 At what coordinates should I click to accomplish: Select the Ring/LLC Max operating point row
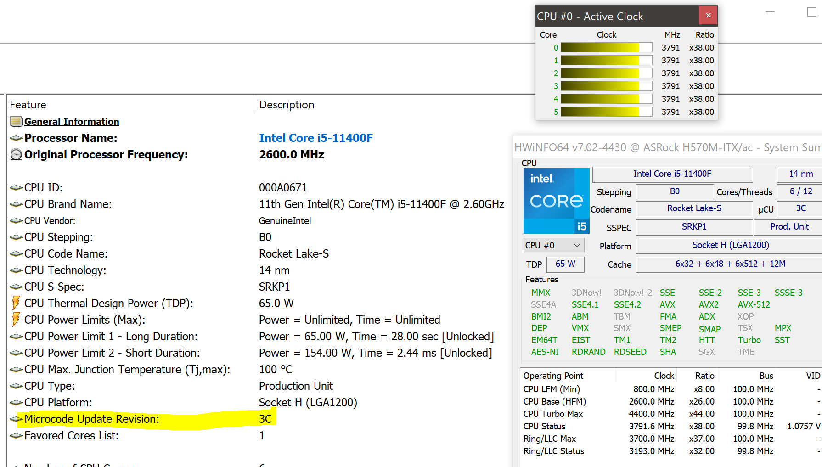[671, 439]
